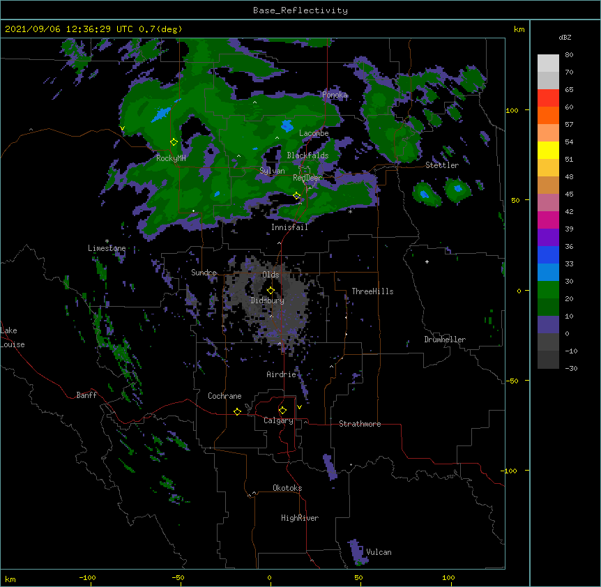Image resolution: width=601 pixels, height=587 pixels.
Task: Click the yellow diamond marker above Calgary label
Action: click(x=282, y=411)
